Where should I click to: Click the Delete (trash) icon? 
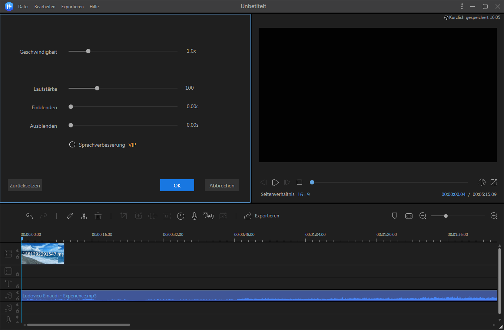(98, 216)
